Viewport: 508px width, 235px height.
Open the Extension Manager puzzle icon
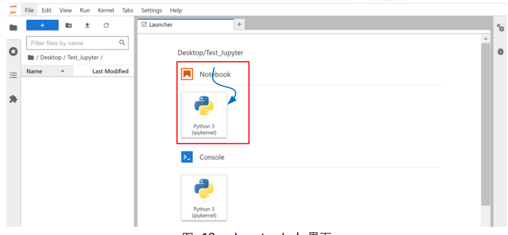tap(13, 99)
